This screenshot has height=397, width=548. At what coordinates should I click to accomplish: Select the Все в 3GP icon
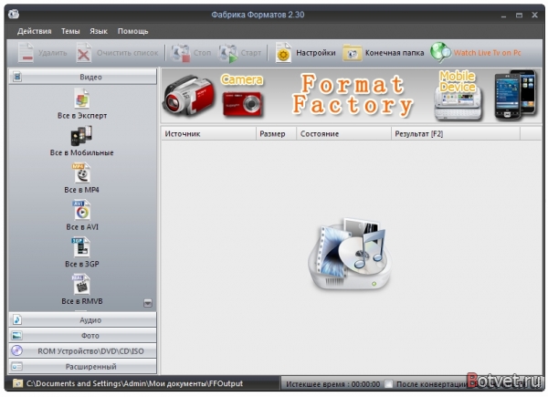(x=81, y=247)
